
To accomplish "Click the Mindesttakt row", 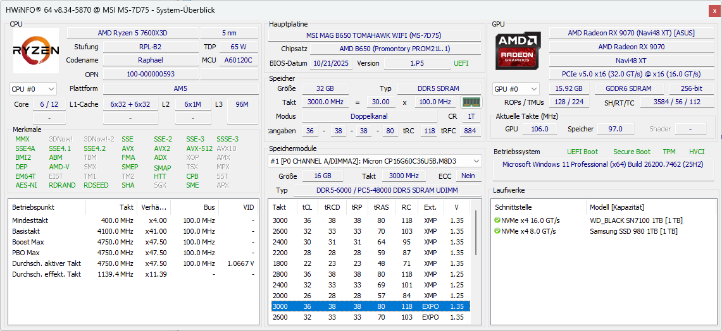I will pyautogui.click(x=134, y=220).
